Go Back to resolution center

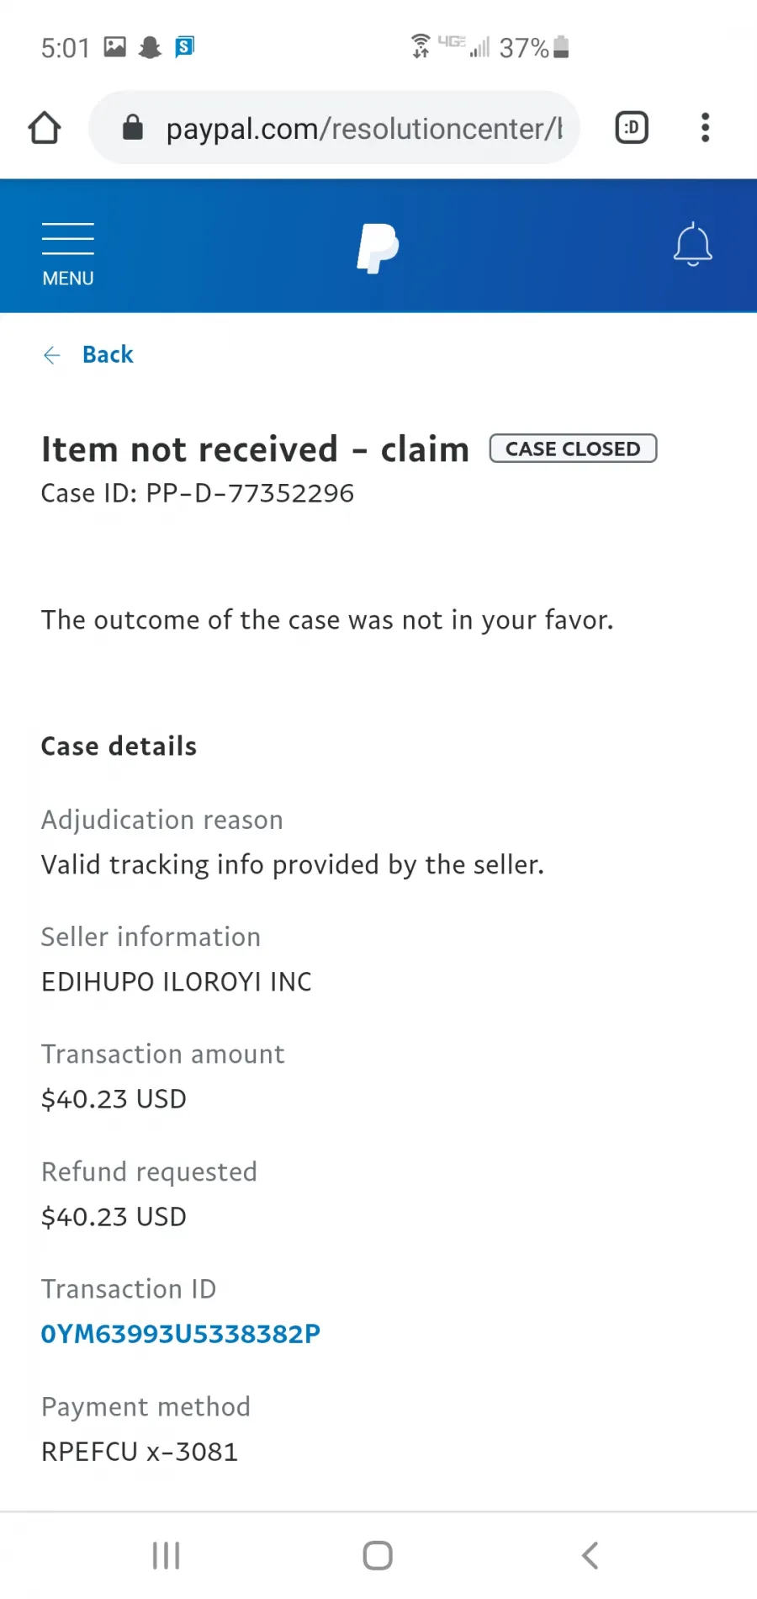coord(108,355)
